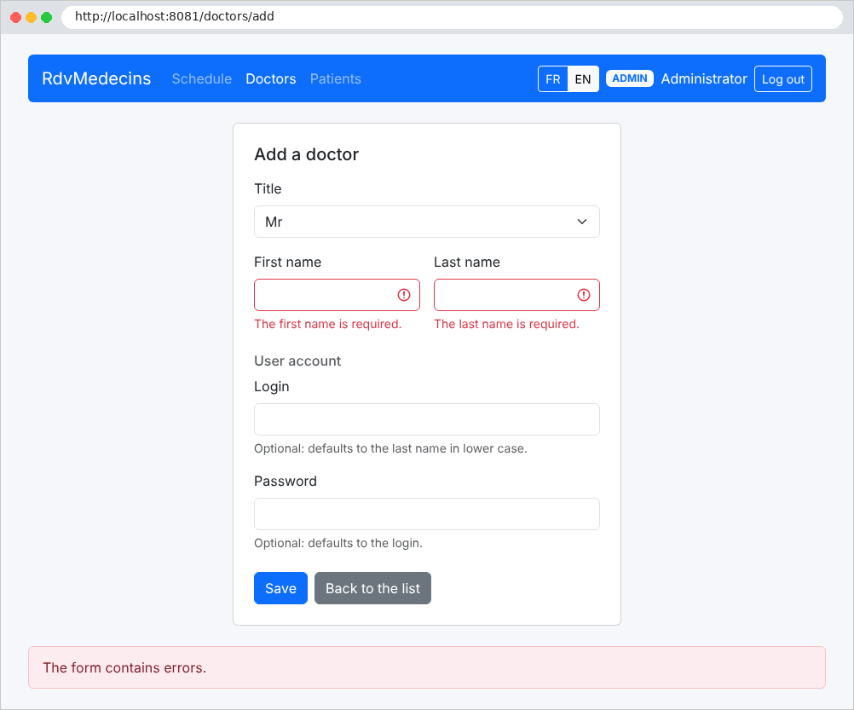This screenshot has height=710, width=854.
Task: Focus the Login input field
Action: coord(426,419)
